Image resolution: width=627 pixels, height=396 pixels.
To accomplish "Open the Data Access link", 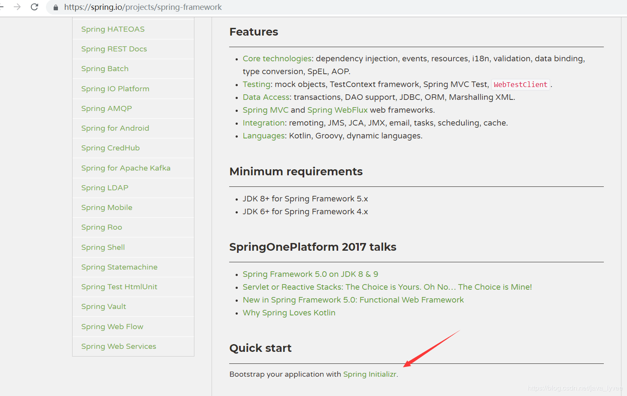I will (x=266, y=97).
